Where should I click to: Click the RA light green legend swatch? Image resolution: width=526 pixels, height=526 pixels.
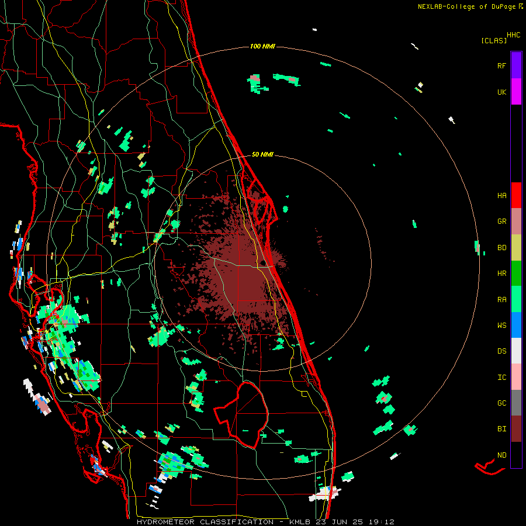[x=516, y=299]
